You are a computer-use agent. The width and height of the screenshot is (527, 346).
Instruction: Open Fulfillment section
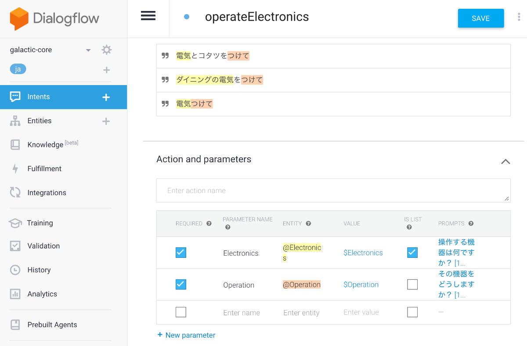coord(44,168)
